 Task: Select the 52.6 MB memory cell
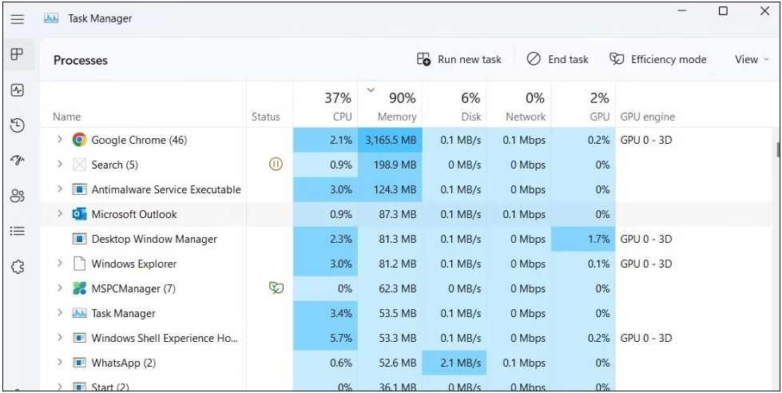pos(390,363)
